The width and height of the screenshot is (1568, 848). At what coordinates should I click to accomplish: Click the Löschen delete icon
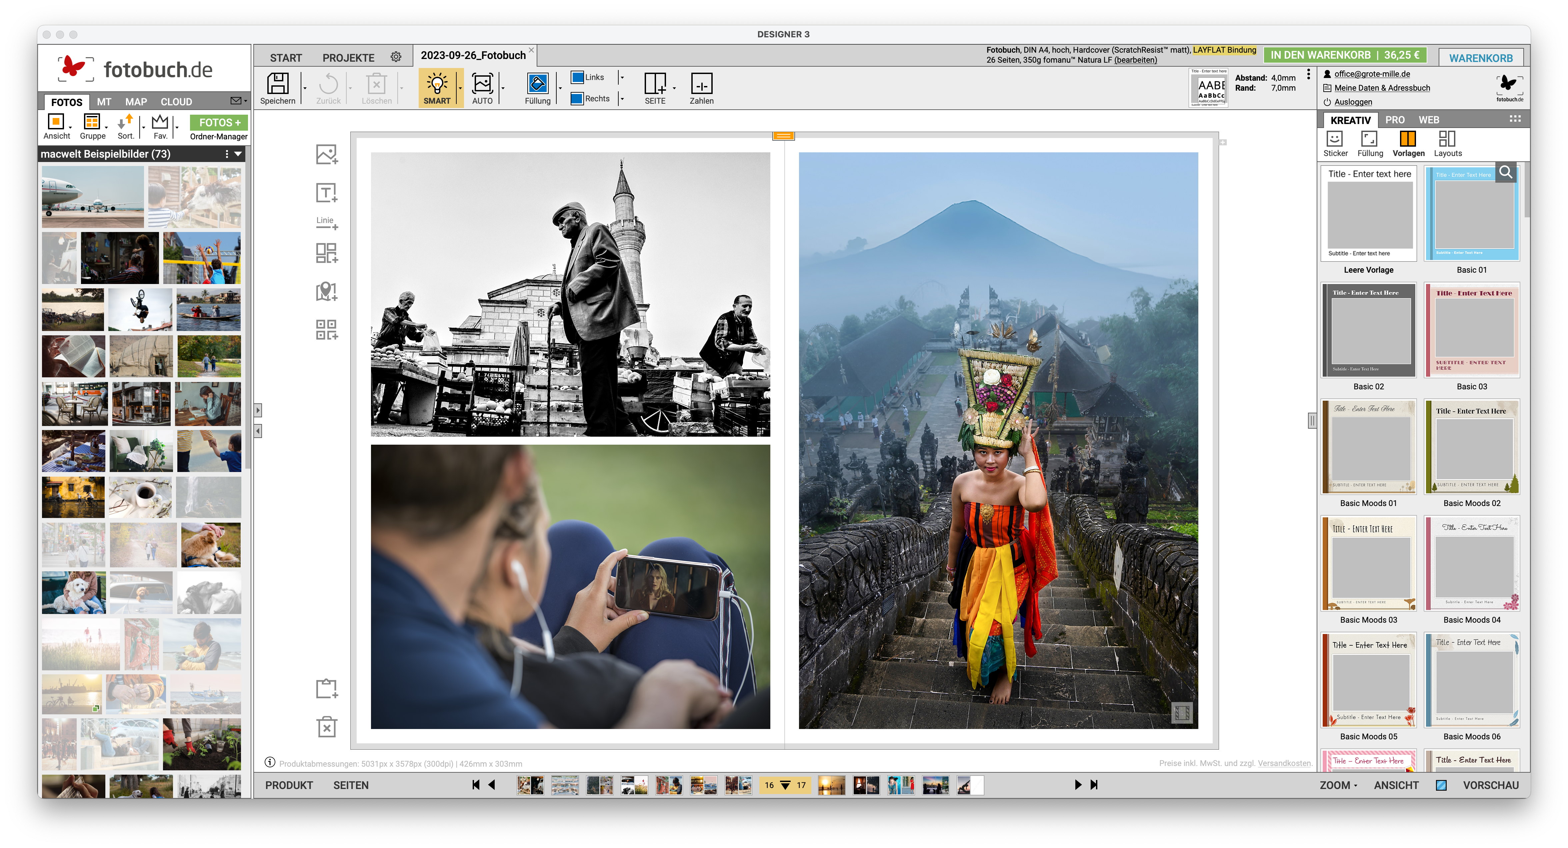(376, 84)
